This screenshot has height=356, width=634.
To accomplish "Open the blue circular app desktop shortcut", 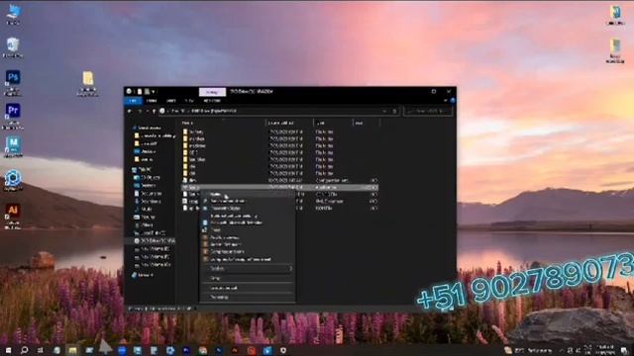I will [x=13, y=180].
